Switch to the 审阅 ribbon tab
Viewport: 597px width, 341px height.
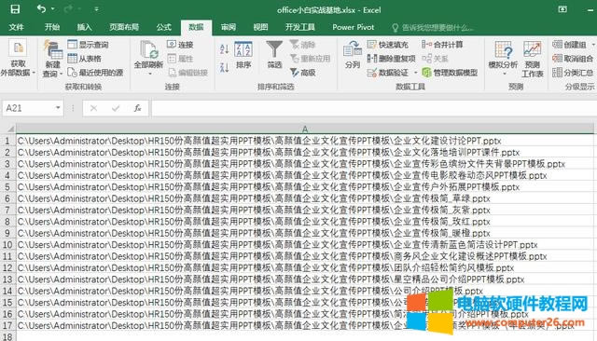tap(229, 27)
